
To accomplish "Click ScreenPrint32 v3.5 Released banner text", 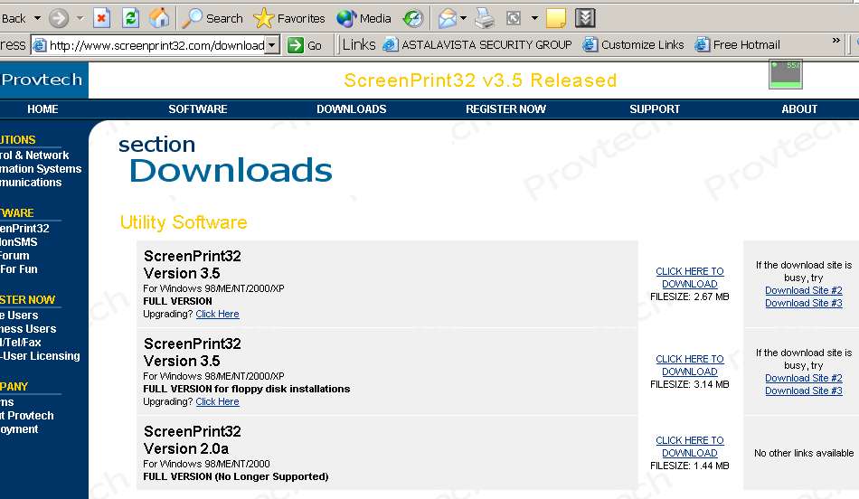I will tap(480, 80).
